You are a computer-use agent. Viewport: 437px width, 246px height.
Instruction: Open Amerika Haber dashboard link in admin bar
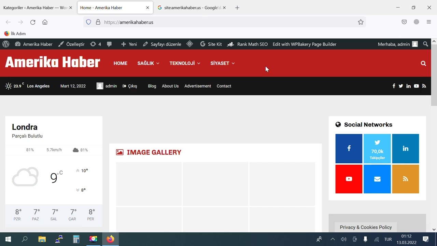tap(34, 44)
